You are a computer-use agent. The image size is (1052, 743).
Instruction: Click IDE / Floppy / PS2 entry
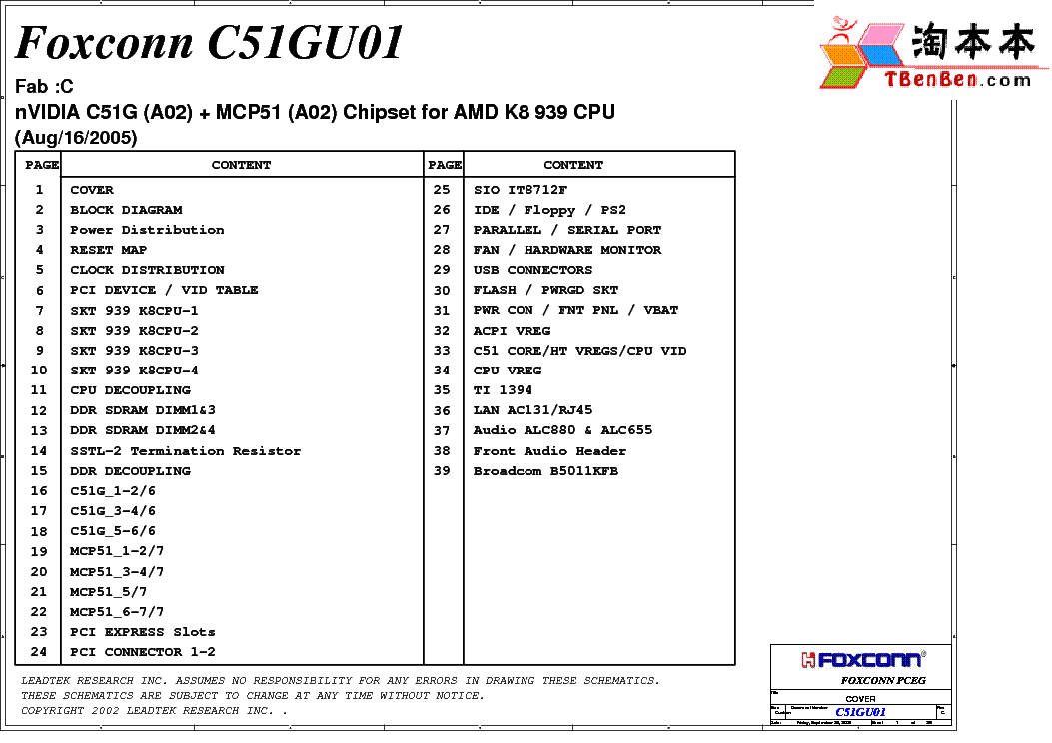pos(549,210)
